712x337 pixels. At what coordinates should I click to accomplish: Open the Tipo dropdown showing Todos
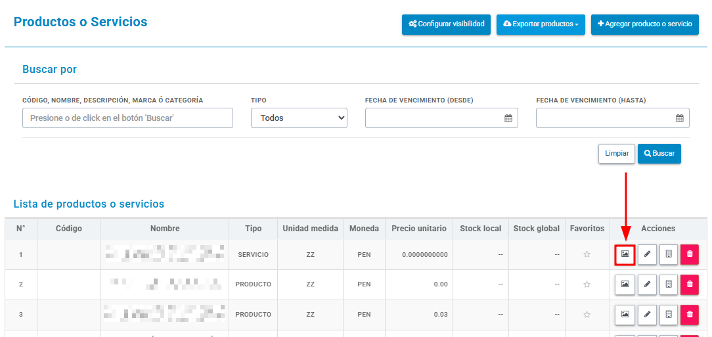click(299, 118)
